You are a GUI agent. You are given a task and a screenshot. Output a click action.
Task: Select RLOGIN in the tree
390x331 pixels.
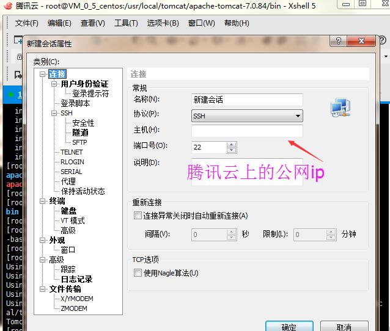coord(72,162)
